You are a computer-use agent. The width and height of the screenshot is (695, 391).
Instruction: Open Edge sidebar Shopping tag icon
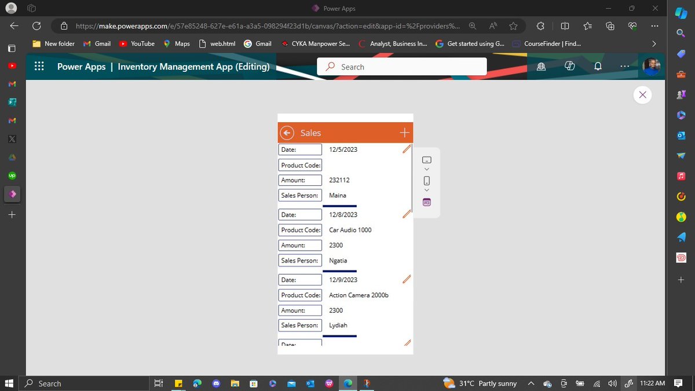[x=681, y=54]
